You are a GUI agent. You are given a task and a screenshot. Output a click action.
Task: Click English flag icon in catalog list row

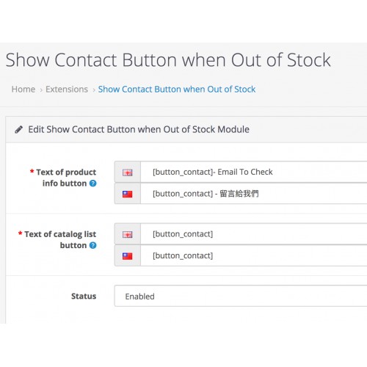click(128, 235)
